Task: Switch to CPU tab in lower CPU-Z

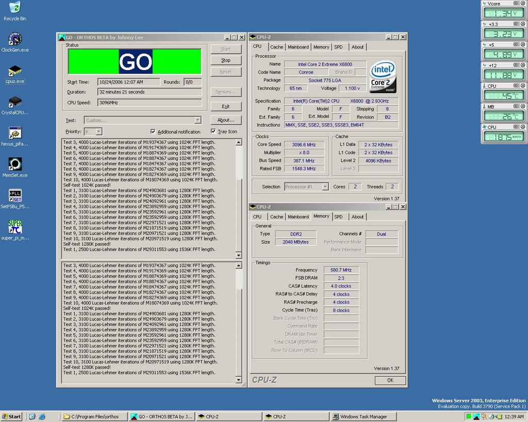Action: [x=257, y=217]
